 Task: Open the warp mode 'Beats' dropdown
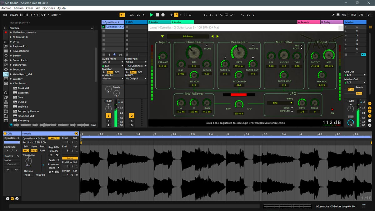click(54, 160)
